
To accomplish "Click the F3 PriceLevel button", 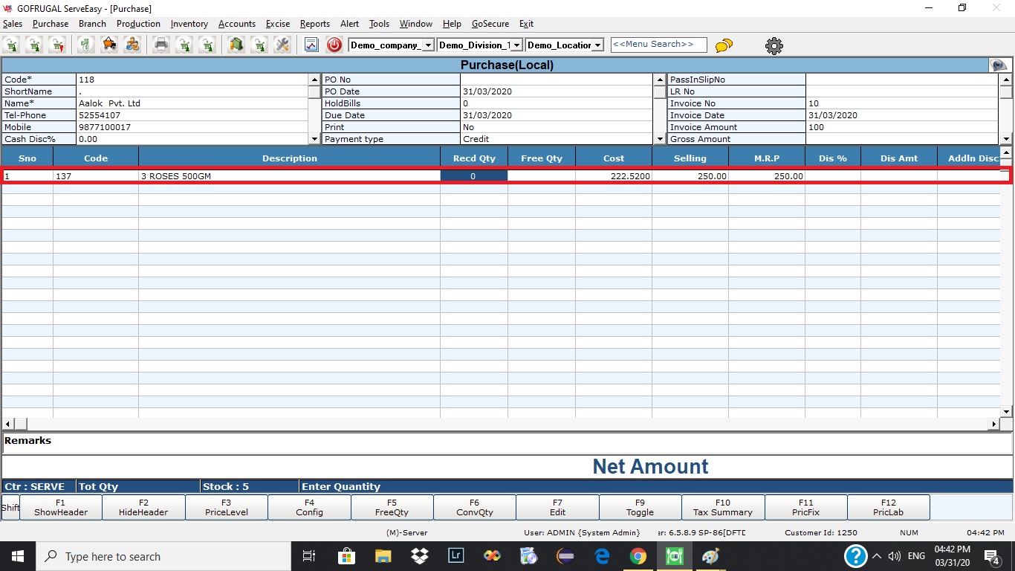I will click(x=227, y=507).
